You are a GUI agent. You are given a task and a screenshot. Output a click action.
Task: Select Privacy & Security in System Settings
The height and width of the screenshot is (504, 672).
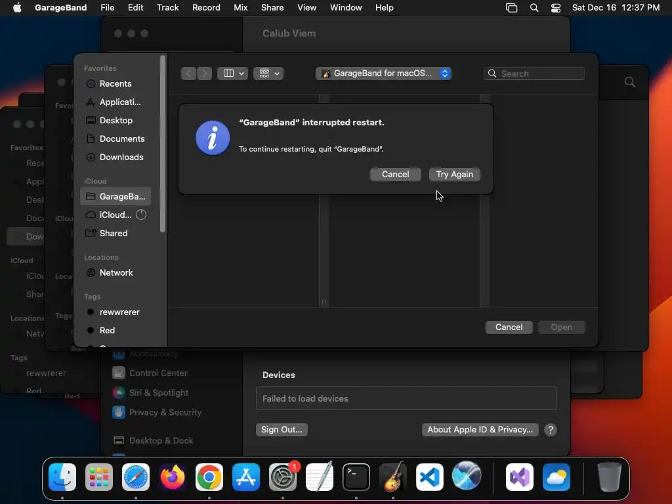pyautogui.click(x=157, y=413)
